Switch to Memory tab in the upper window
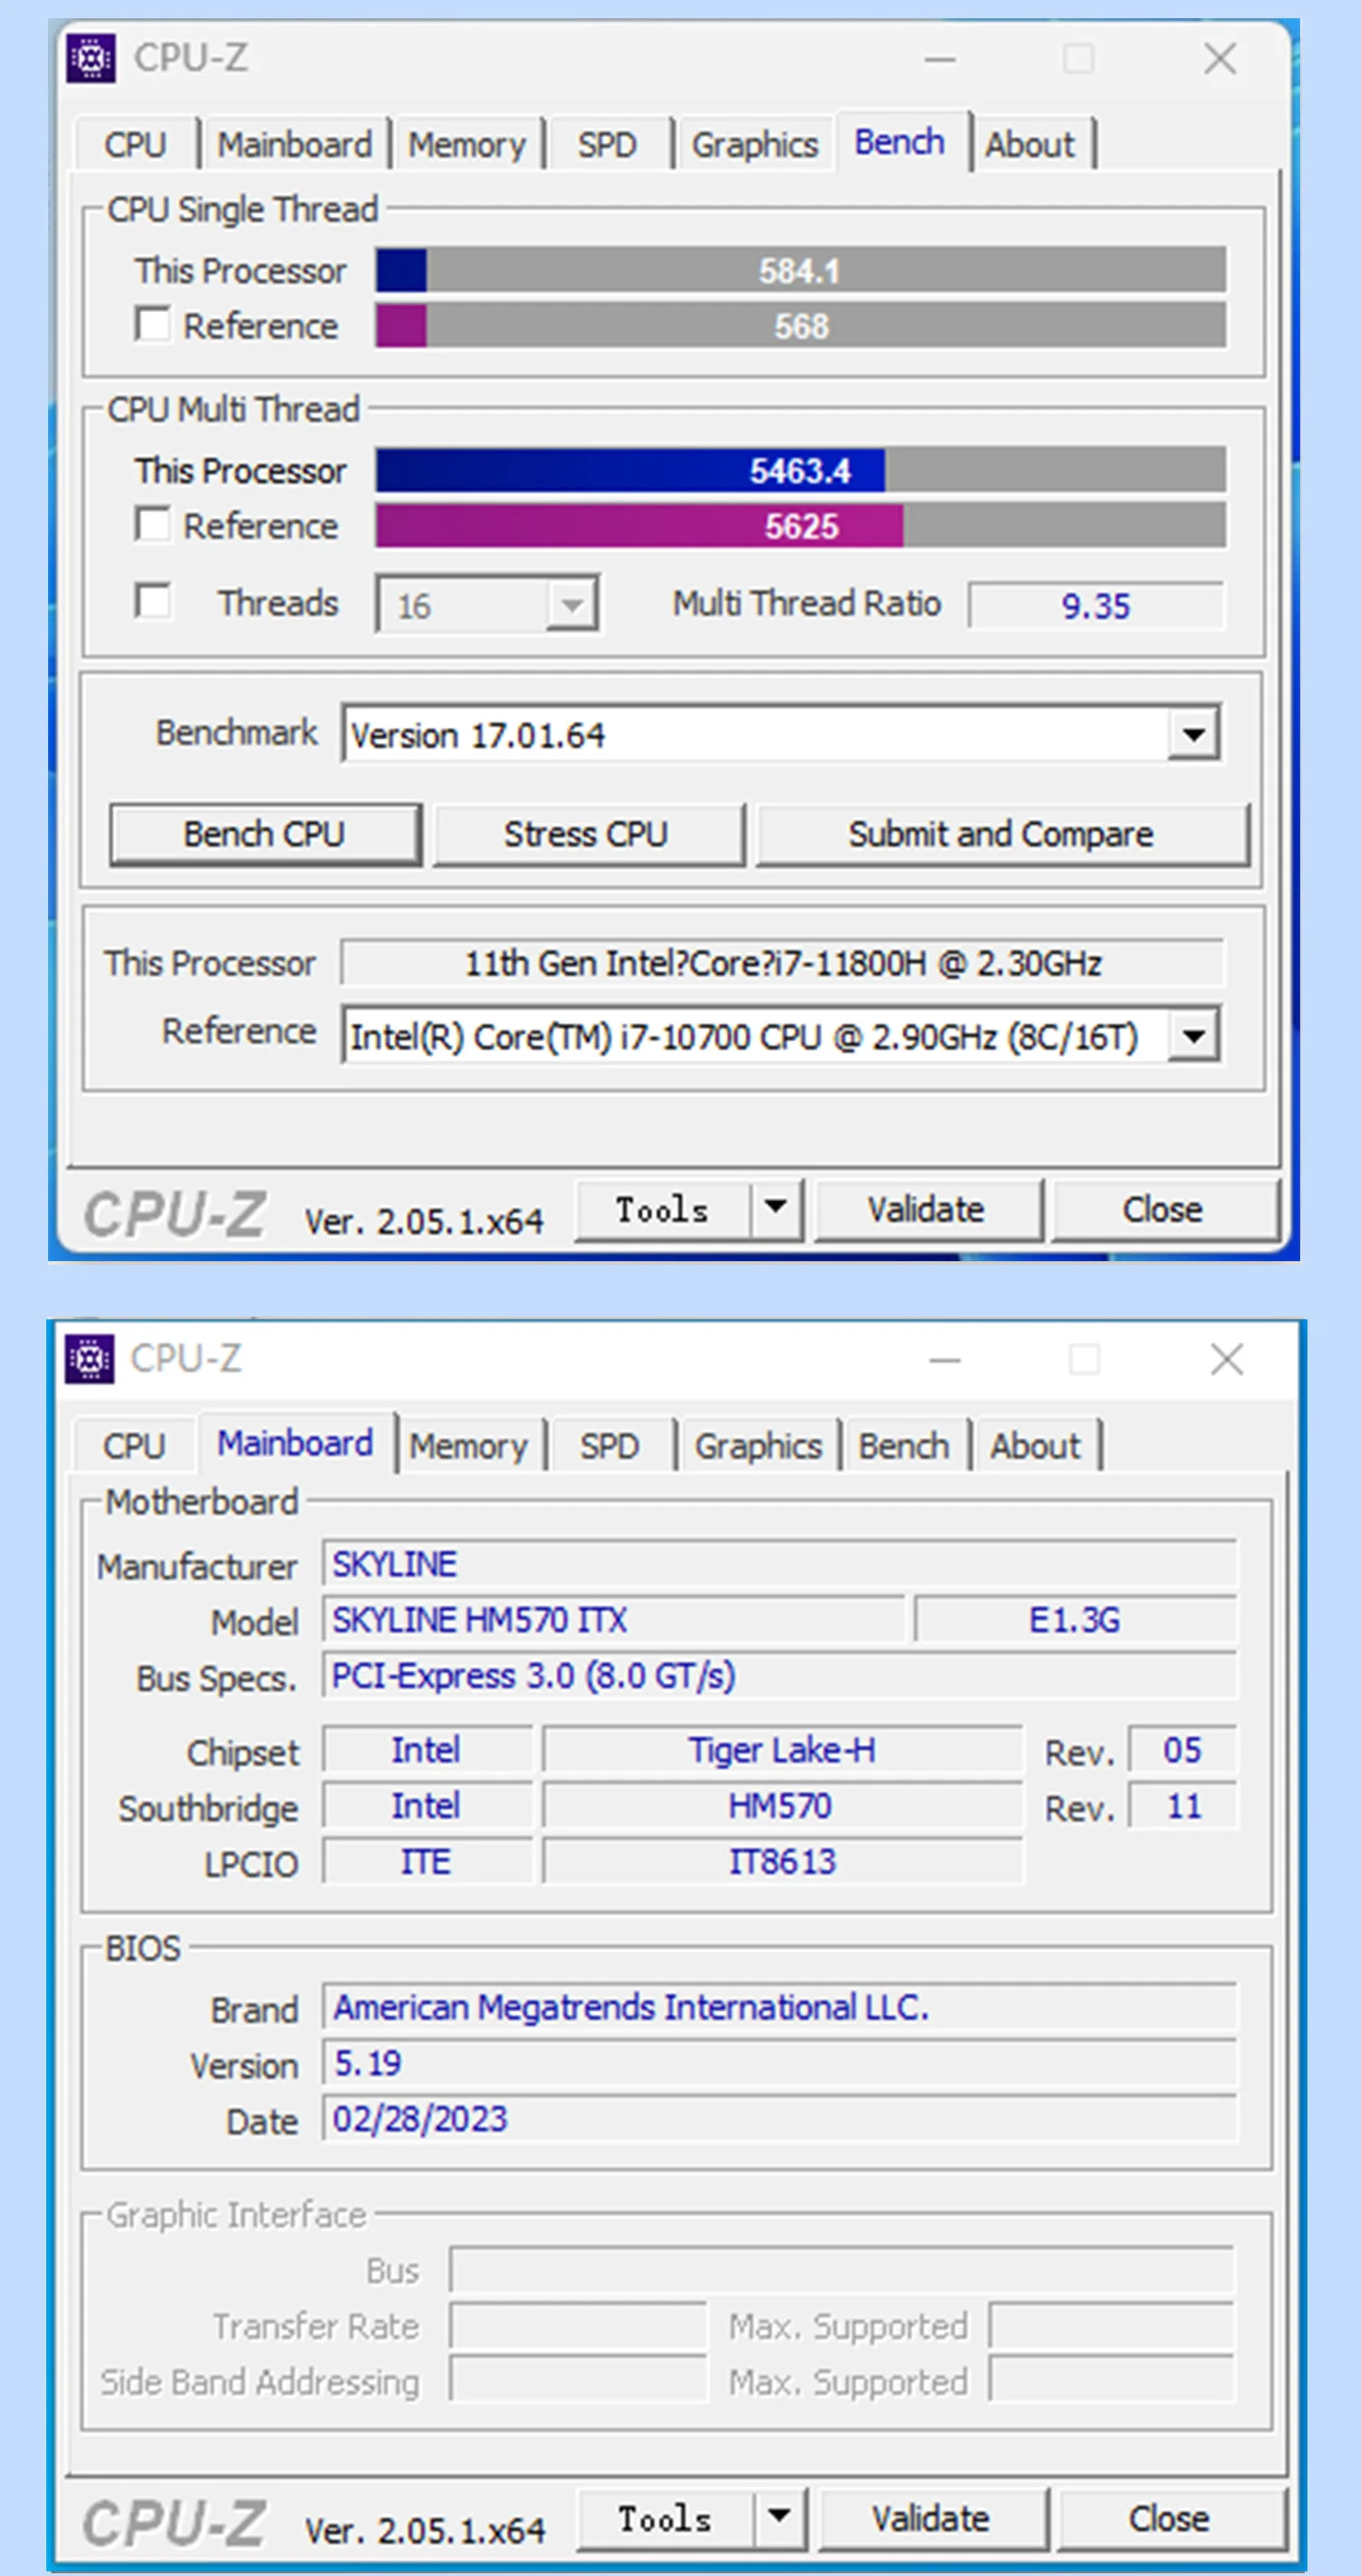The height and width of the screenshot is (2576, 1361). (466, 145)
